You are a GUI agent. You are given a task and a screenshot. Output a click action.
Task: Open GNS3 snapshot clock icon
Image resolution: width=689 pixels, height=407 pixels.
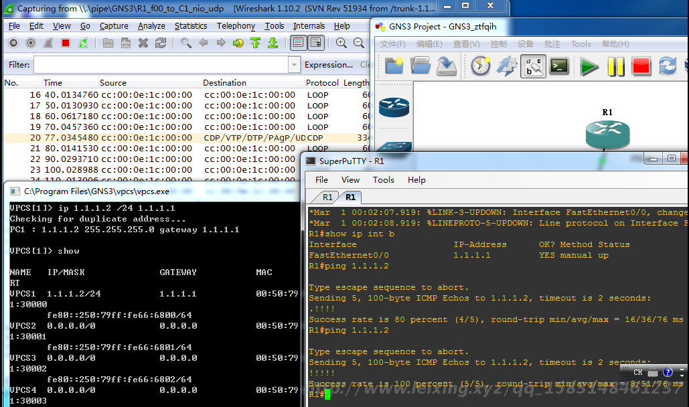tap(481, 66)
